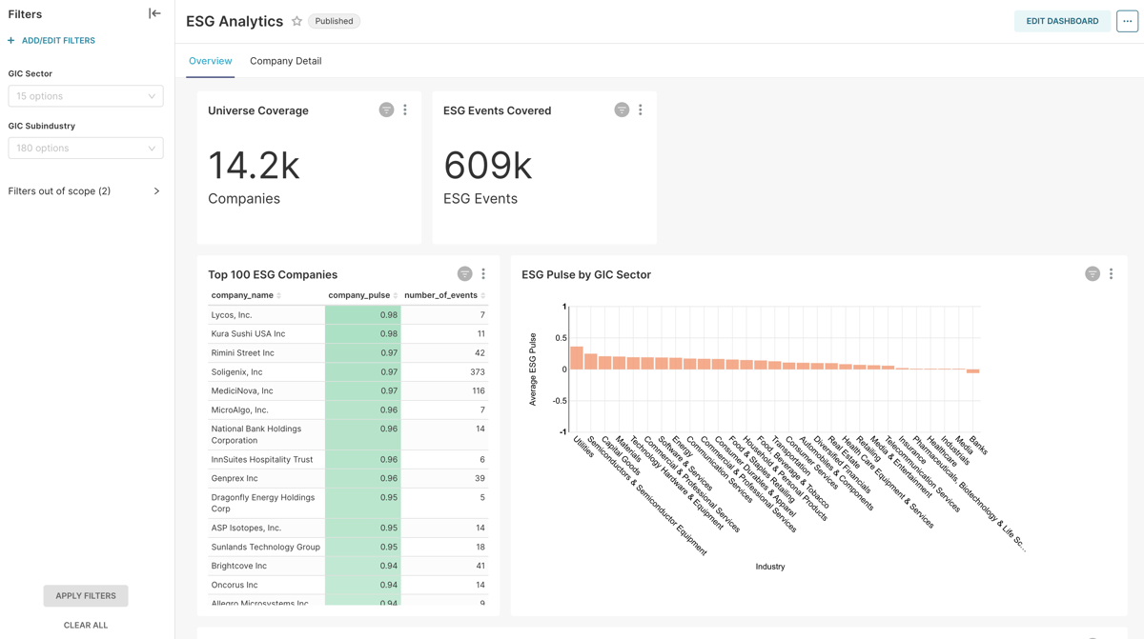This screenshot has height=639, width=1144.
Task: Click Sunlands Technology Group row
Action: coord(348,548)
